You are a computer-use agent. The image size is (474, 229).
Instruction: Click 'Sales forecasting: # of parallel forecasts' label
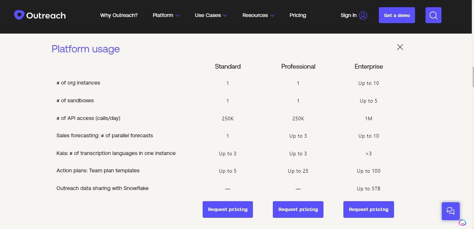point(105,135)
